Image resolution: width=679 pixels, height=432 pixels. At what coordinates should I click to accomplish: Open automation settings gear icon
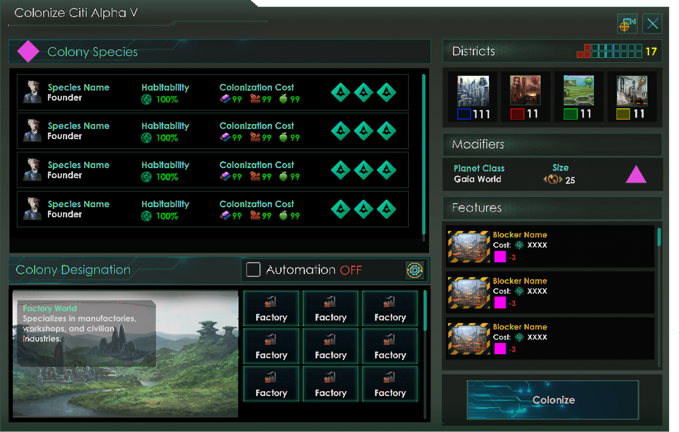point(414,270)
